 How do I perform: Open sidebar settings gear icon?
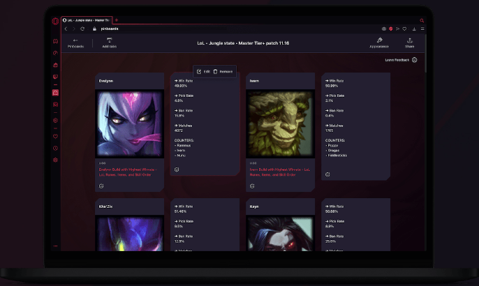pos(55,160)
